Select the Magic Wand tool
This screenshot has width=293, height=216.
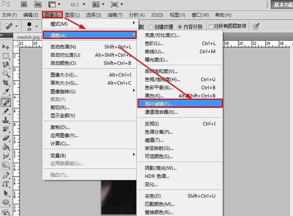[6, 74]
